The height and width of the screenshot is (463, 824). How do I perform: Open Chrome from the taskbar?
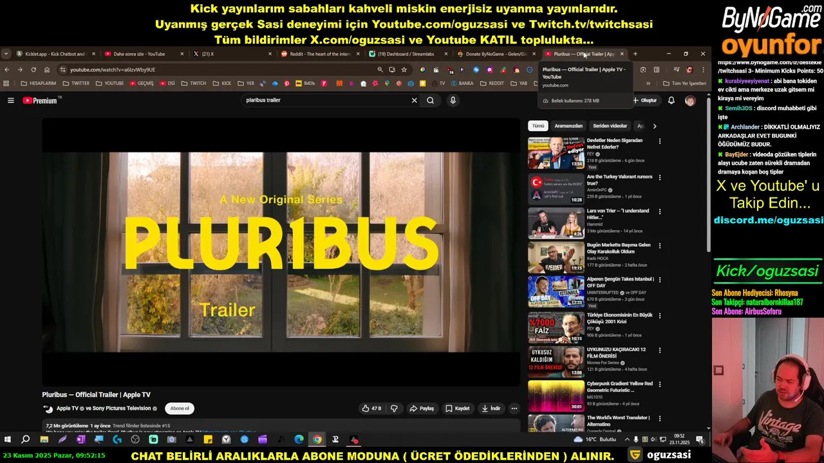click(317, 440)
